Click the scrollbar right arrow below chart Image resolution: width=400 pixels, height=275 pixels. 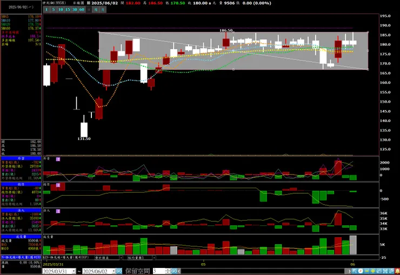pyautogui.click(x=349, y=271)
